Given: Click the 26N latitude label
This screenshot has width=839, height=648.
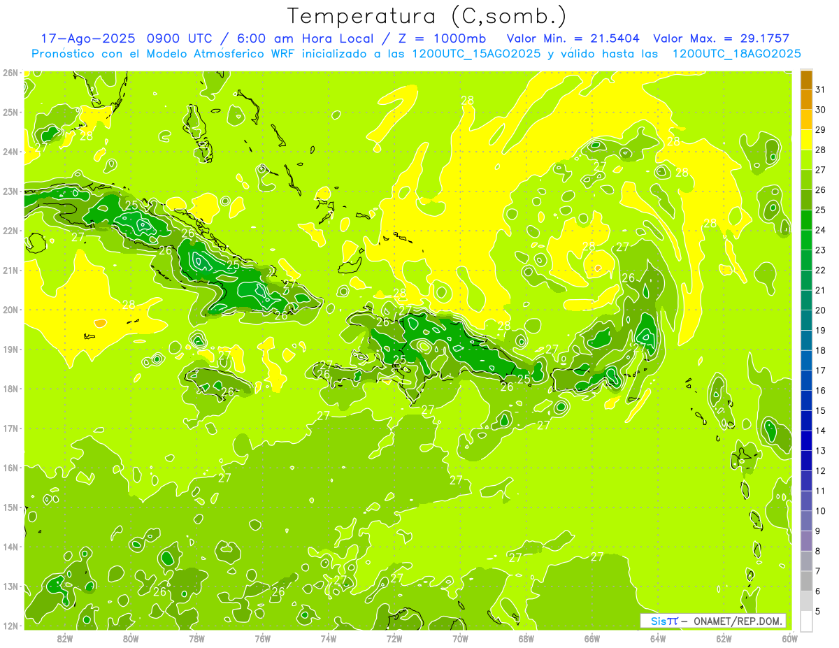Looking at the screenshot, I should [x=10, y=73].
